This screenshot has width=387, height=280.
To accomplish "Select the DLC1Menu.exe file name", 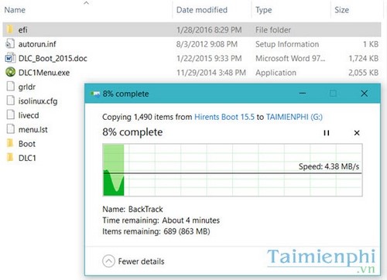I will [44, 73].
